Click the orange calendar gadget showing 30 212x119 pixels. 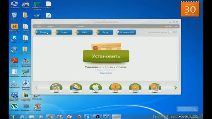(190, 9)
